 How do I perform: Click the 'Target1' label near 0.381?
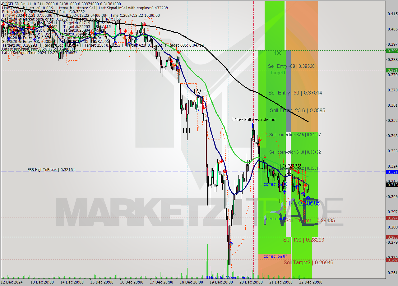(277, 73)
